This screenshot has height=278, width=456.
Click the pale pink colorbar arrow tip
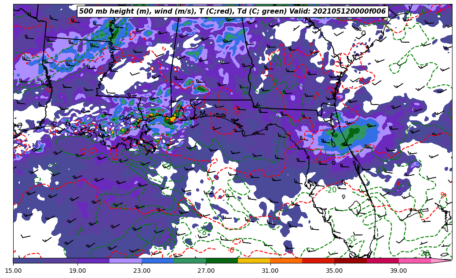pos(442,260)
